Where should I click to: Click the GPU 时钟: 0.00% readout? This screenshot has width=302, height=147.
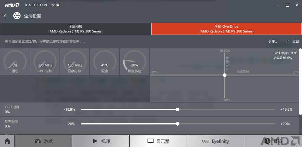[x=285, y=53]
